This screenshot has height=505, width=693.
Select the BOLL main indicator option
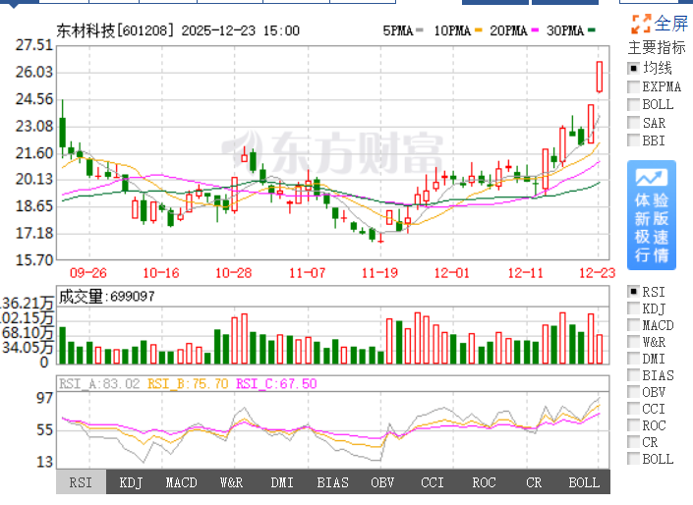[x=633, y=105]
